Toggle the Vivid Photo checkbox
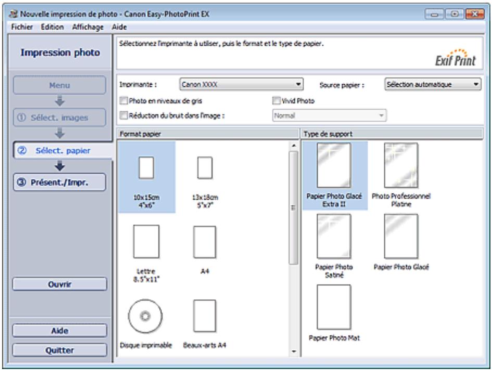 (x=276, y=101)
